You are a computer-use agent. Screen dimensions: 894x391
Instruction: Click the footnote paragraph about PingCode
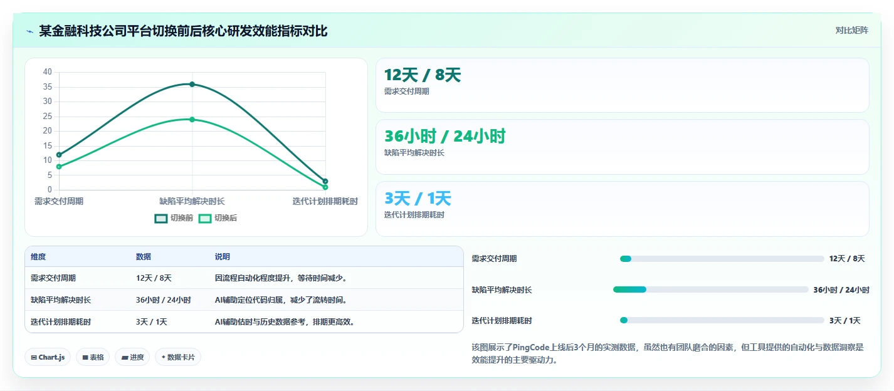(668, 353)
